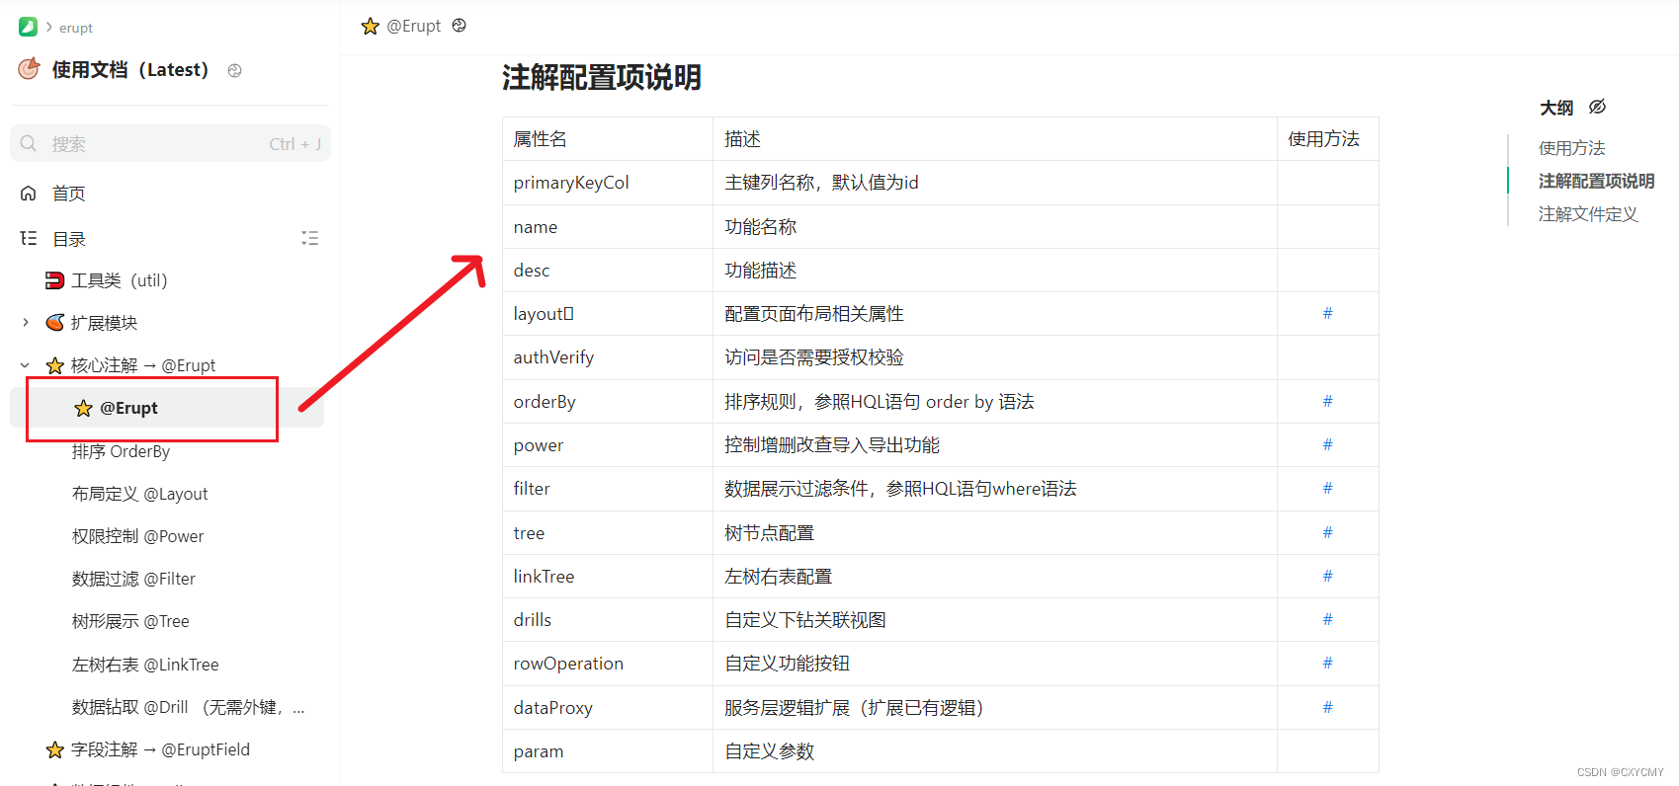
Task: Click the authVerify table cell
Action: click(x=608, y=357)
